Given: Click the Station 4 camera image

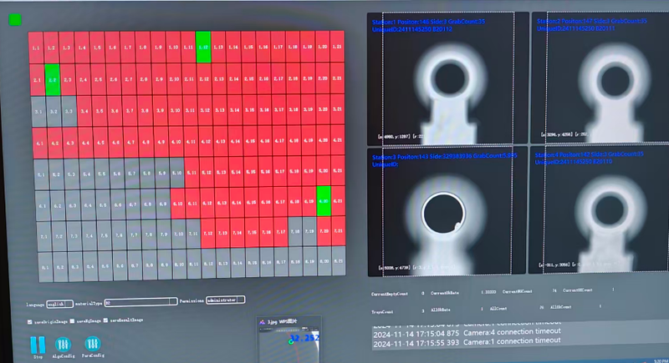Looking at the screenshot, I should pos(598,213).
